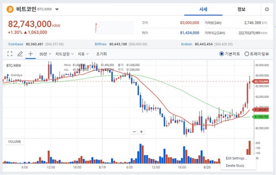Click the Kraken exchange link
276x175 pixels.
(x=187, y=44)
